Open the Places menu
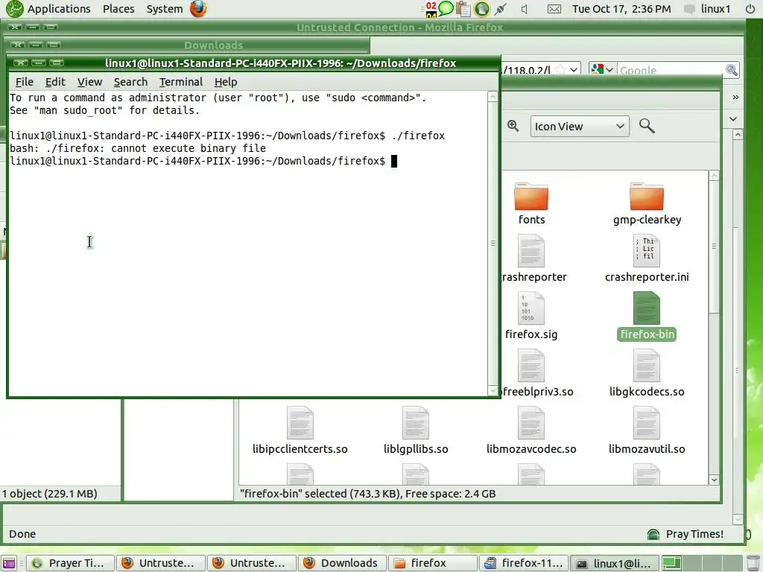This screenshot has width=763, height=572. [118, 9]
